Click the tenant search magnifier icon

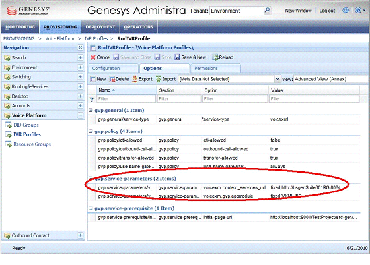[x=267, y=10]
